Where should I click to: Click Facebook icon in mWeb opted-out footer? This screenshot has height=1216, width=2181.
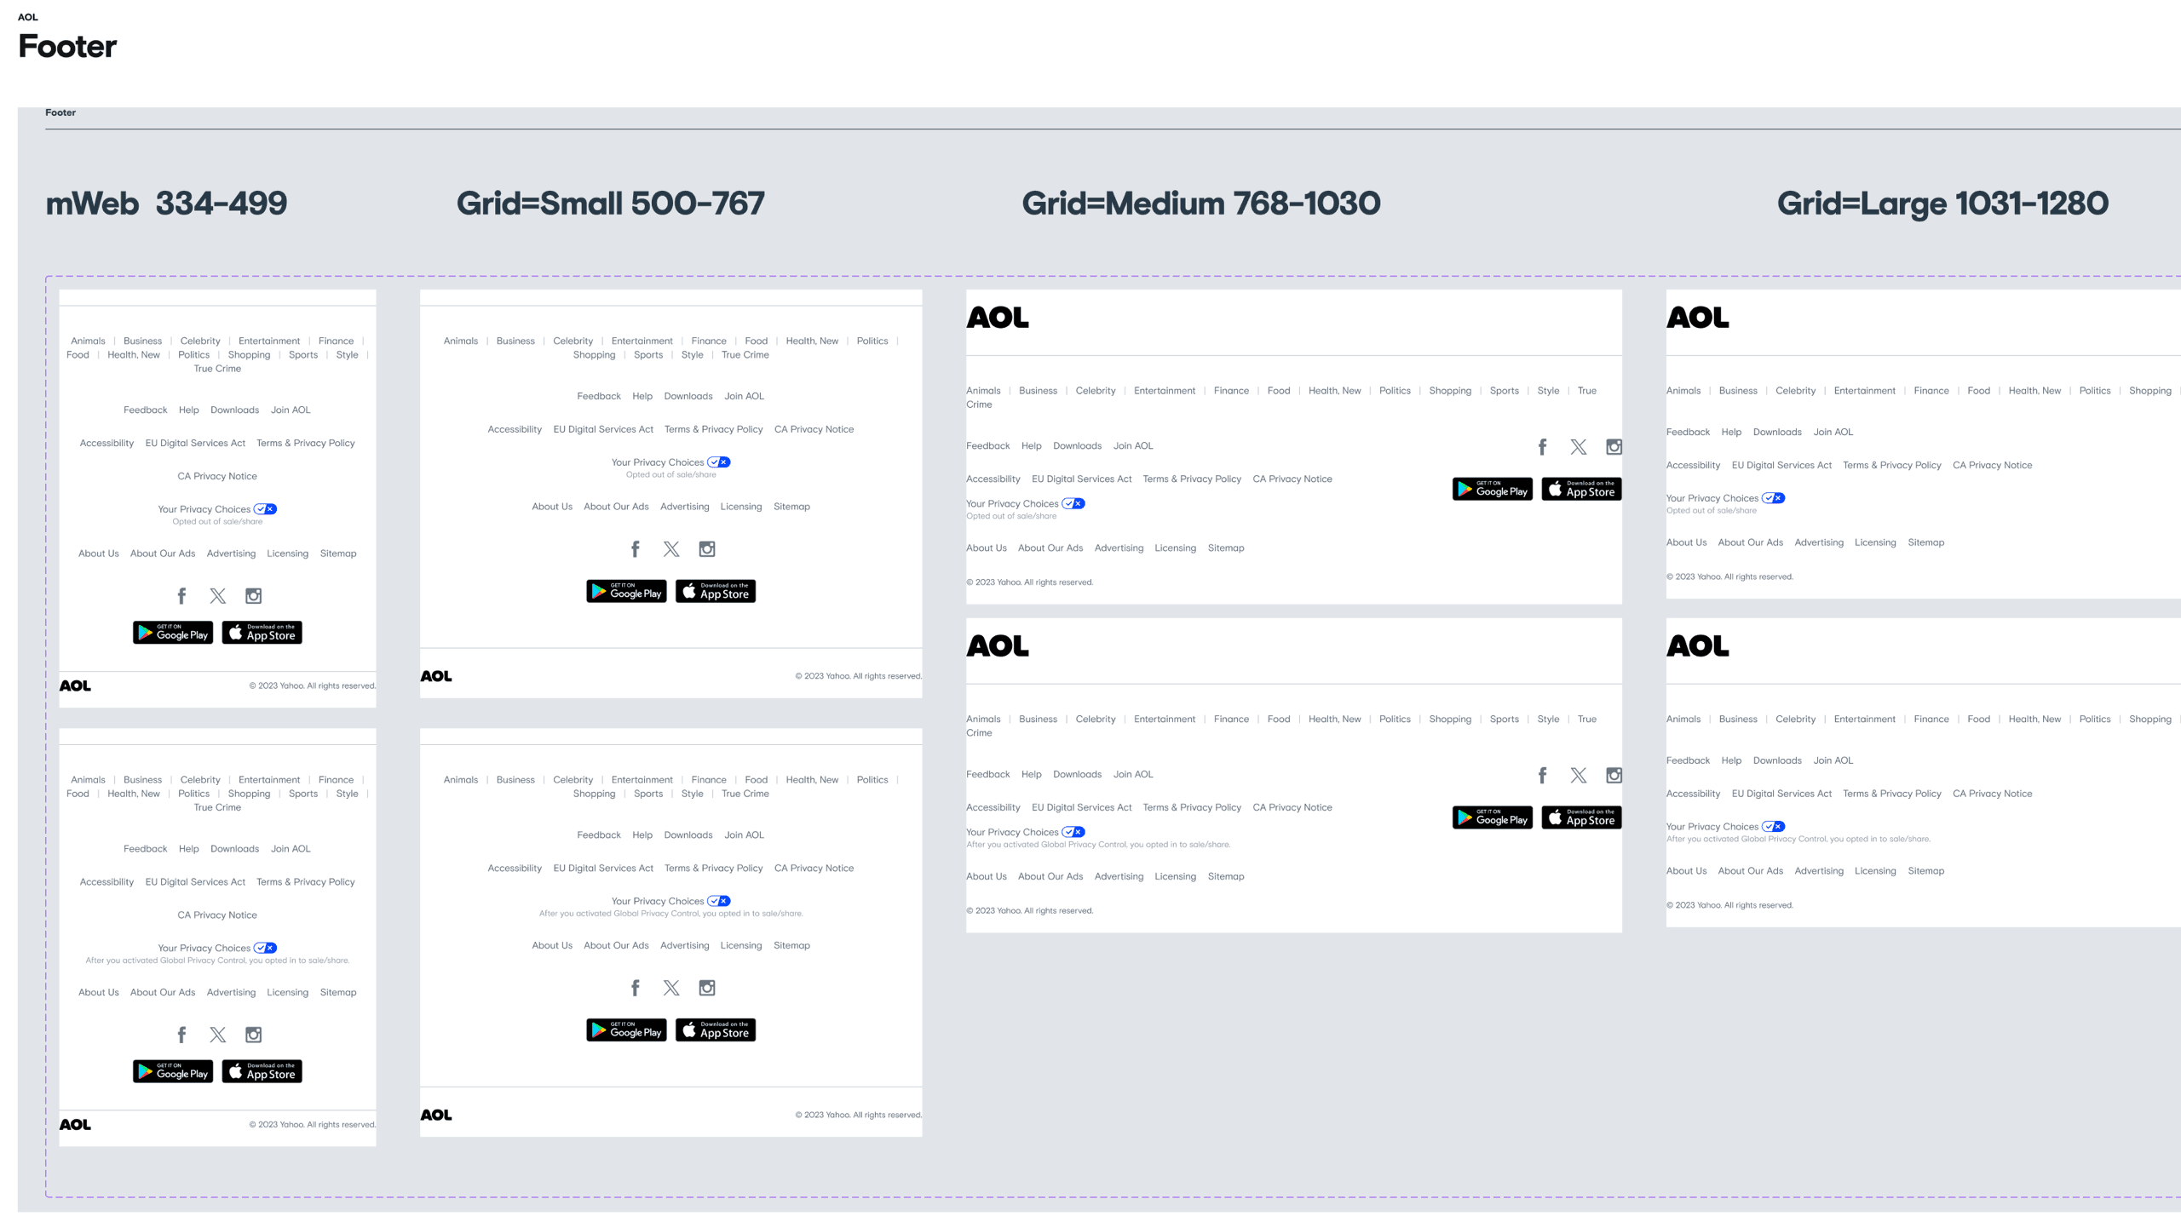181,596
